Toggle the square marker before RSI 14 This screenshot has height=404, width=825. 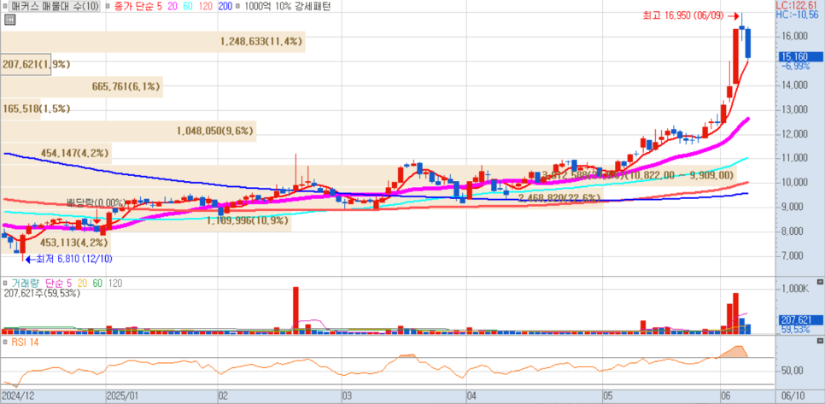click(x=6, y=342)
